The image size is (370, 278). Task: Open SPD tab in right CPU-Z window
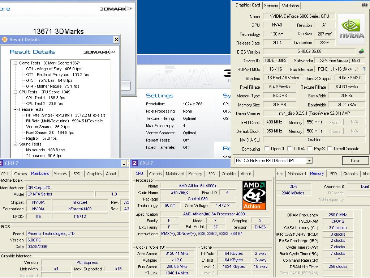coord(334,174)
